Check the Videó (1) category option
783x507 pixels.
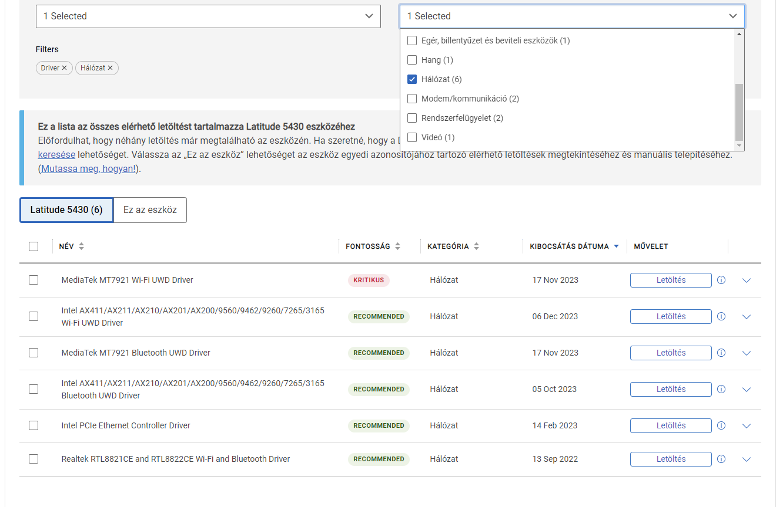pos(412,137)
